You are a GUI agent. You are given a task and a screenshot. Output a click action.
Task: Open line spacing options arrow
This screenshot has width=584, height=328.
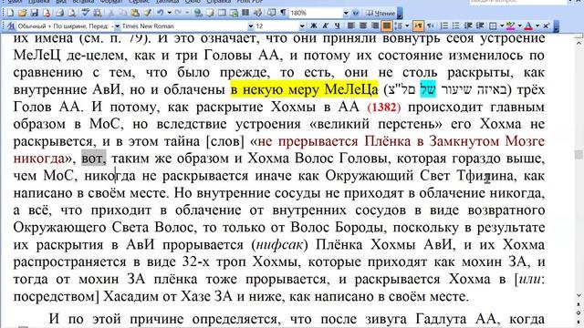(407, 26)
